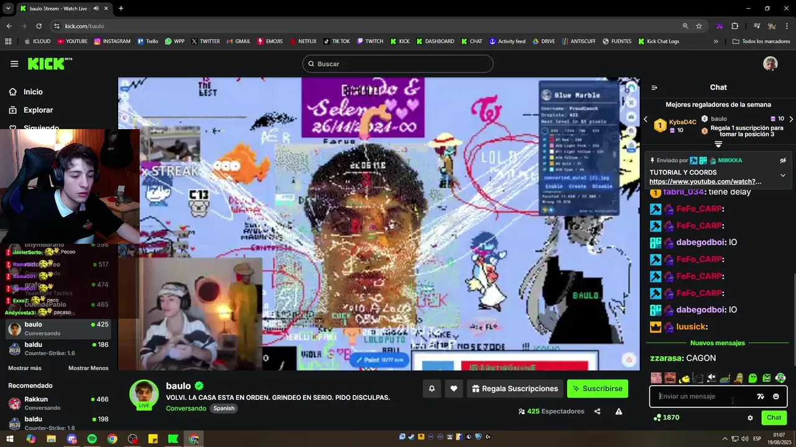Go to Inicio in the sidebar
The height and width of the screenshot is (447, 796).
33,92
